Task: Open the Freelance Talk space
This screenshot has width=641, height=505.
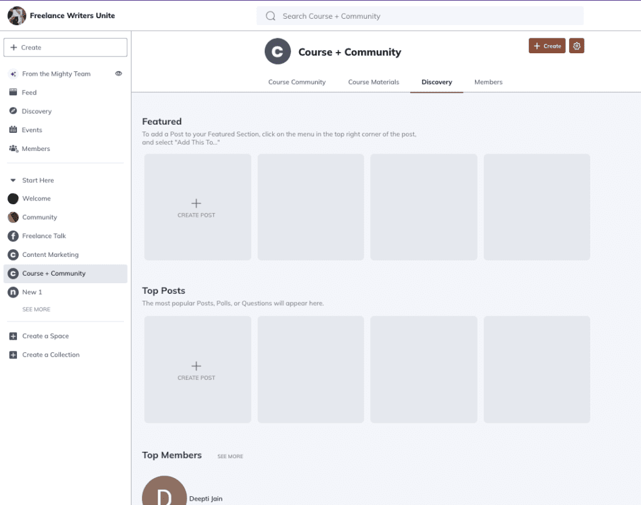Action: pyautogui.click(x=46, y=236)
